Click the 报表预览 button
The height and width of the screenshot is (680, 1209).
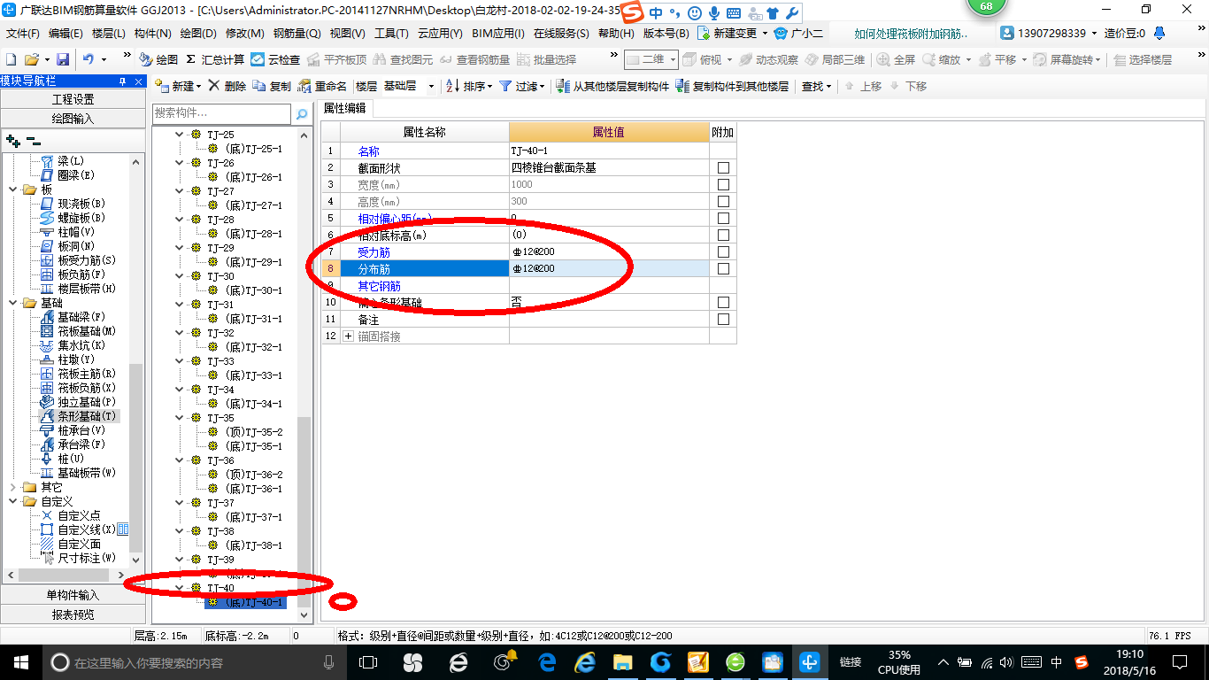click(73, 614)
